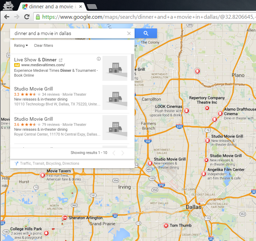Click the Sheraton Arlington hotel marker
256x241 pixels.
click(x=64, y=218)
